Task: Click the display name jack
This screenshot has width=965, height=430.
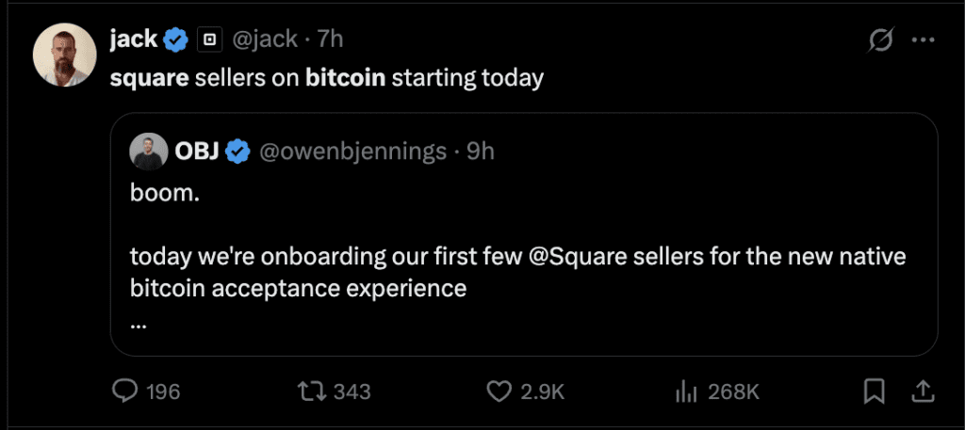Action: point(133,40)
